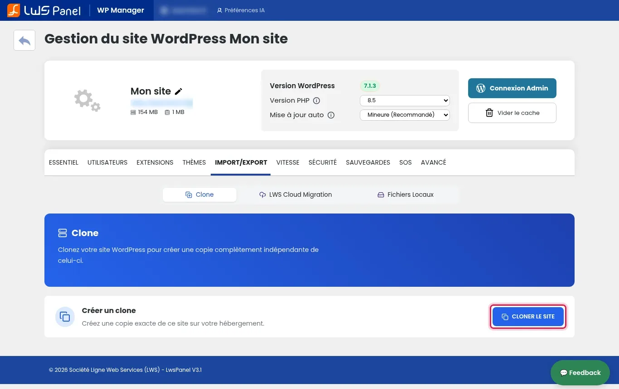Click the 1 MB database icon

(x=167, y=112)
